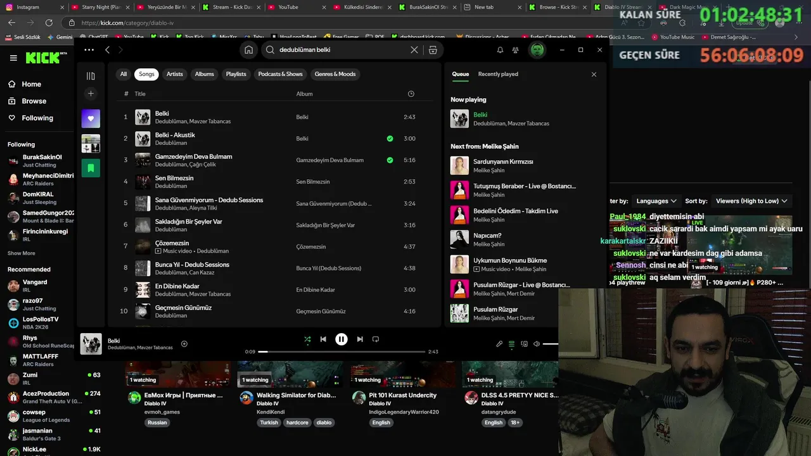Image resolution: width=811 pixels, height=456 pixels.
Task: Open green bookmark Your Episodes item
Action: 91,168
